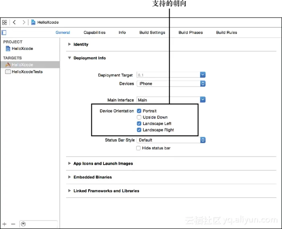
Task: Expand the Embedded Binaries section
Action: point(69,177)
